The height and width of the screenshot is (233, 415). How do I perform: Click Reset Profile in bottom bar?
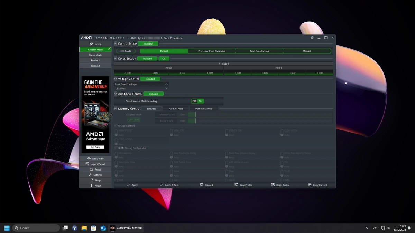pos(280,185)
